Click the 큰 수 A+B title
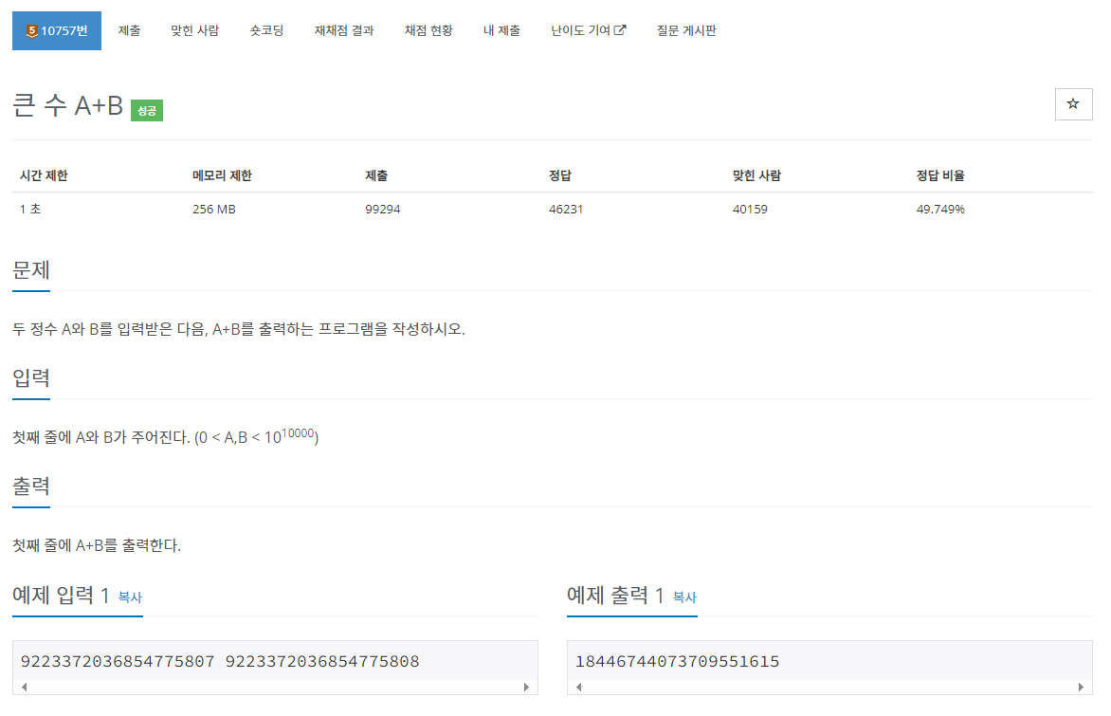This screenshot has height=716, width=1111. tap(68, 105)
